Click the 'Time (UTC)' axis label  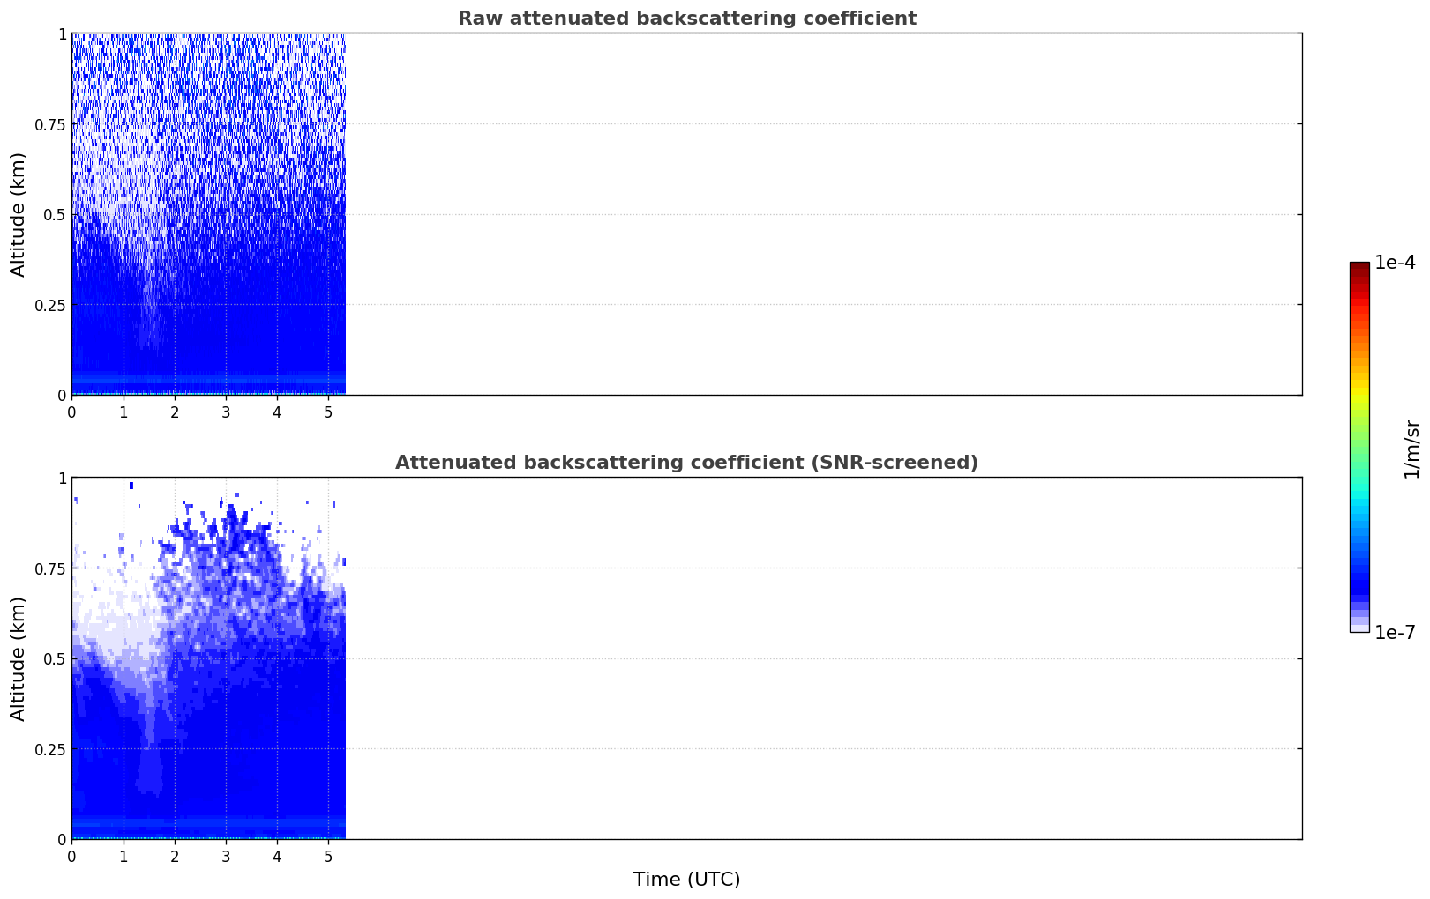686,880
